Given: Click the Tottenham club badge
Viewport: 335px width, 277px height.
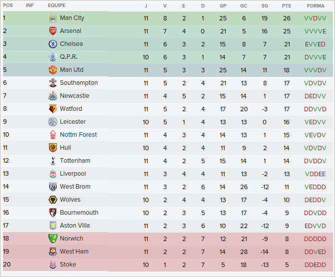Looking at the screenshot, I should 53,161.
